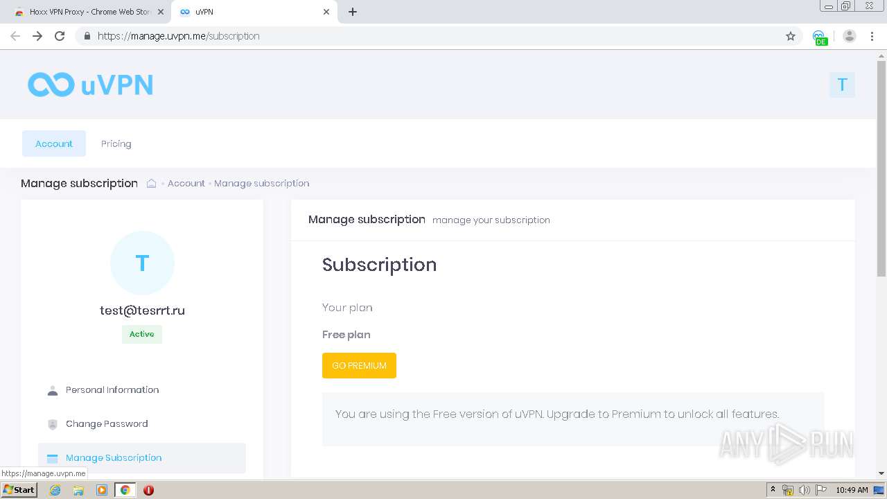This screenshot has height=499, width=887.
Task: Switch to Chrome in the taskbar
Action: (125, 490)
